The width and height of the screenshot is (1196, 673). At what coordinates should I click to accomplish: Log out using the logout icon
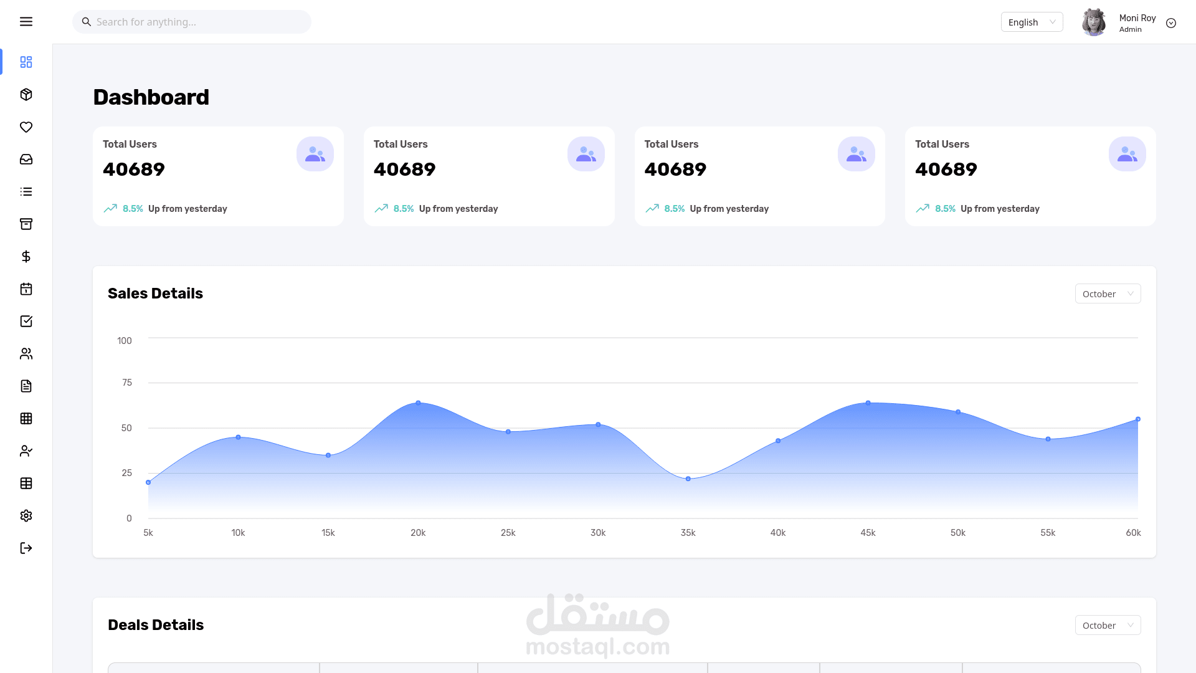(x=26, y=548)
